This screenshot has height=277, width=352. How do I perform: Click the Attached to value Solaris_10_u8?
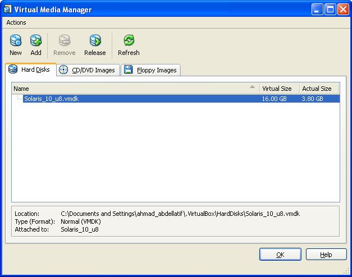(x=80, y=229)
